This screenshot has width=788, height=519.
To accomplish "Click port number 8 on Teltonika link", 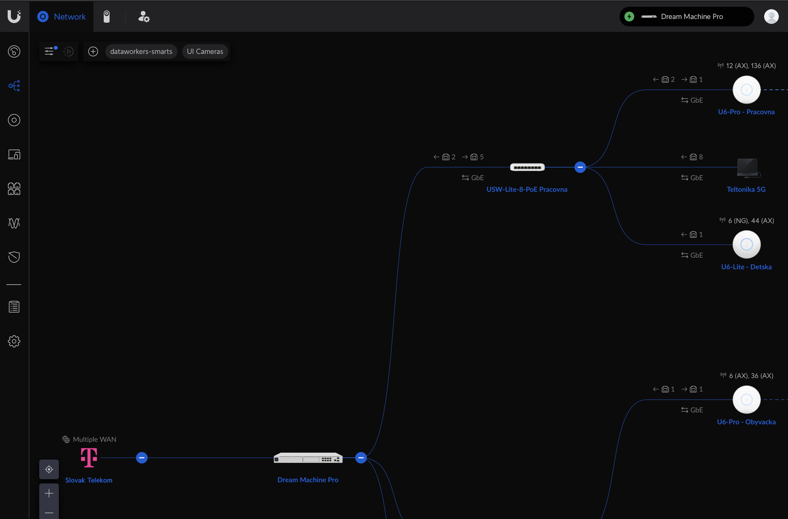I will [x=701, y=157].
